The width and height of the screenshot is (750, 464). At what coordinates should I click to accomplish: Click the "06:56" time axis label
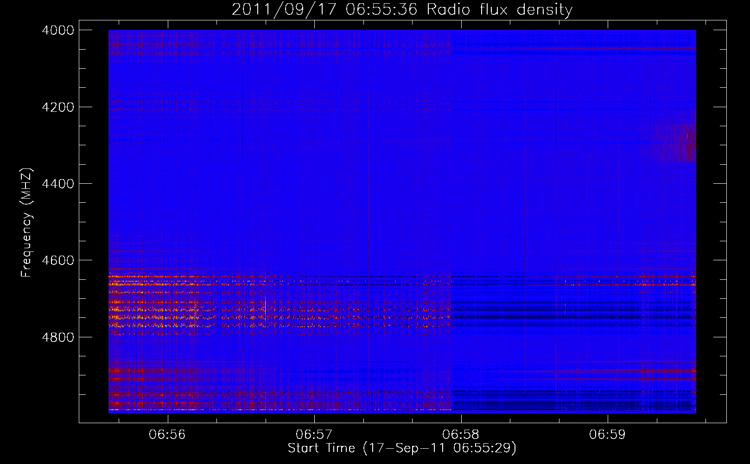(x=167, y=434)
